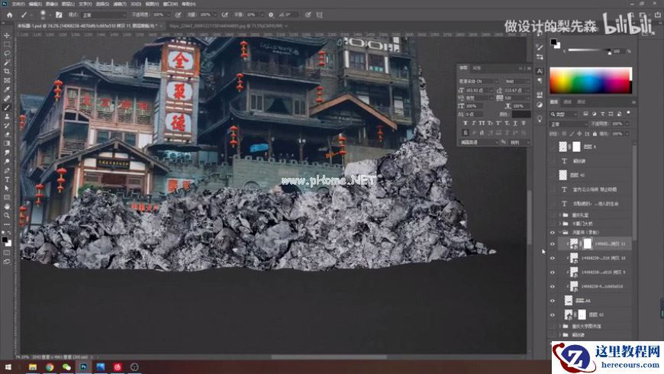This screenshot has width=664, height=374.
Task: Select the Pen tool
Action: pos(7,170)
